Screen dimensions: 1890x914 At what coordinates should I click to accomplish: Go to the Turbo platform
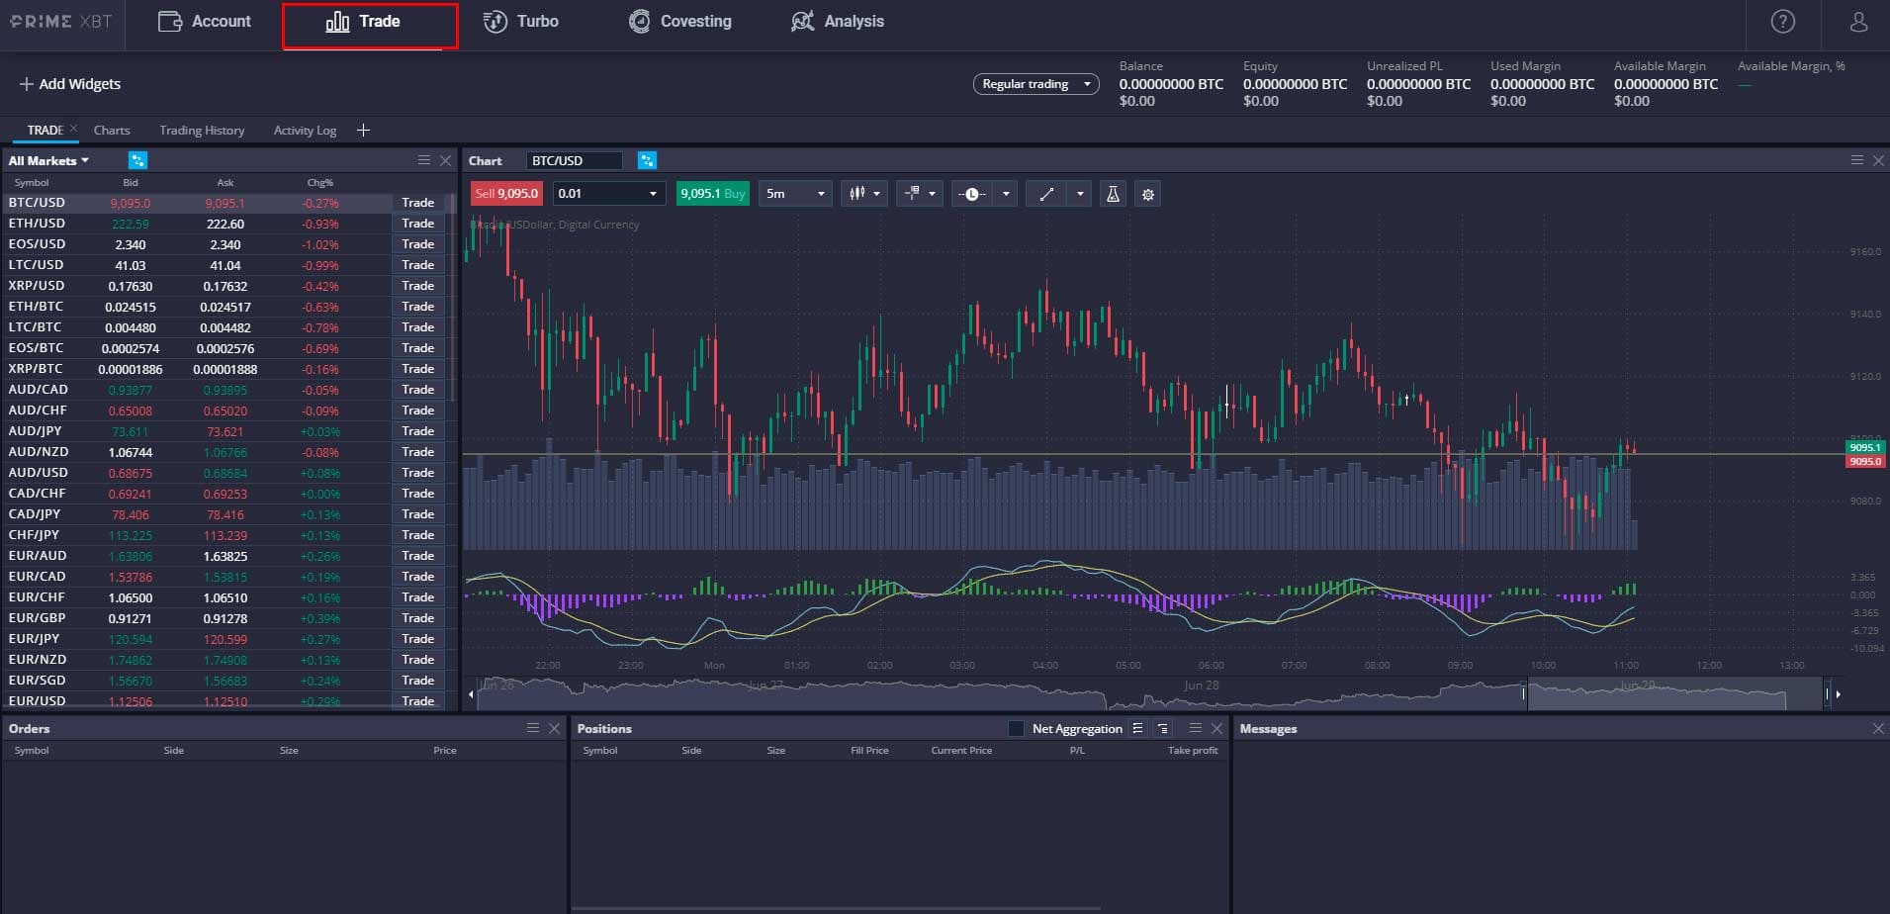[520, 22]
